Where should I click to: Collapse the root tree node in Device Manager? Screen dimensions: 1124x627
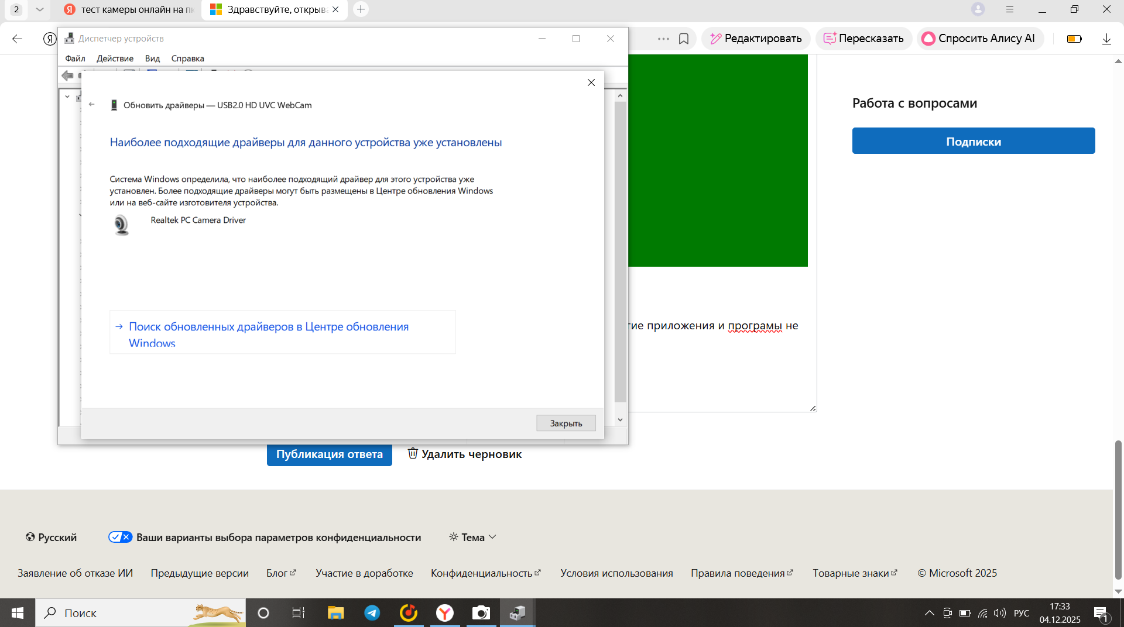point(67,97)
